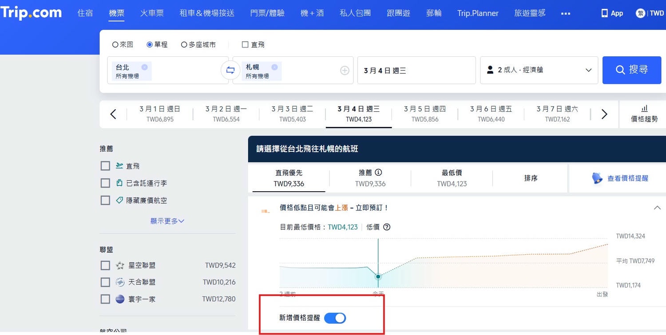666x335 pixels.
Task: Open the 火車票 navigation tab
Action: click(x=152, y=13)
